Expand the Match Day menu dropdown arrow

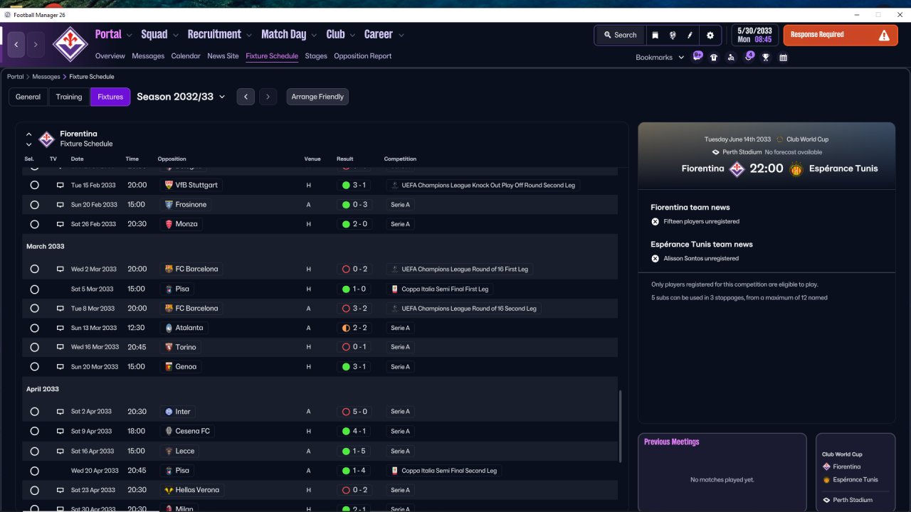coord(314,35)
